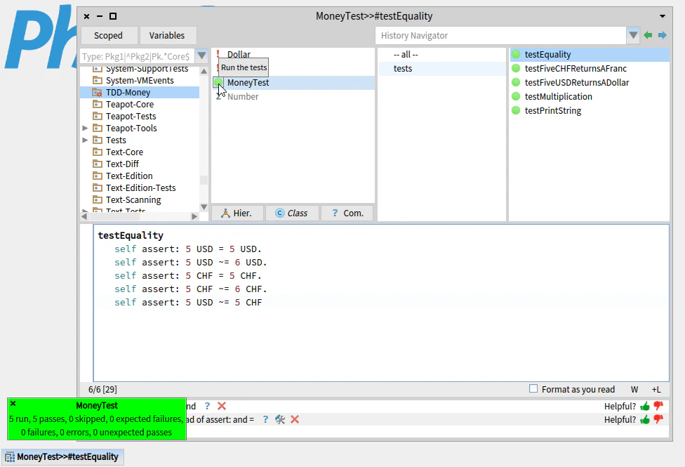Click the Variables button
This screenshot has height=467, width=685.
click(167, 35)
